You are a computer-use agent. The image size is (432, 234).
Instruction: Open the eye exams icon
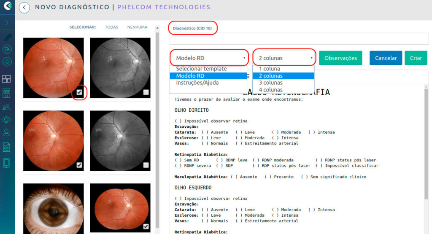point(6,119)
